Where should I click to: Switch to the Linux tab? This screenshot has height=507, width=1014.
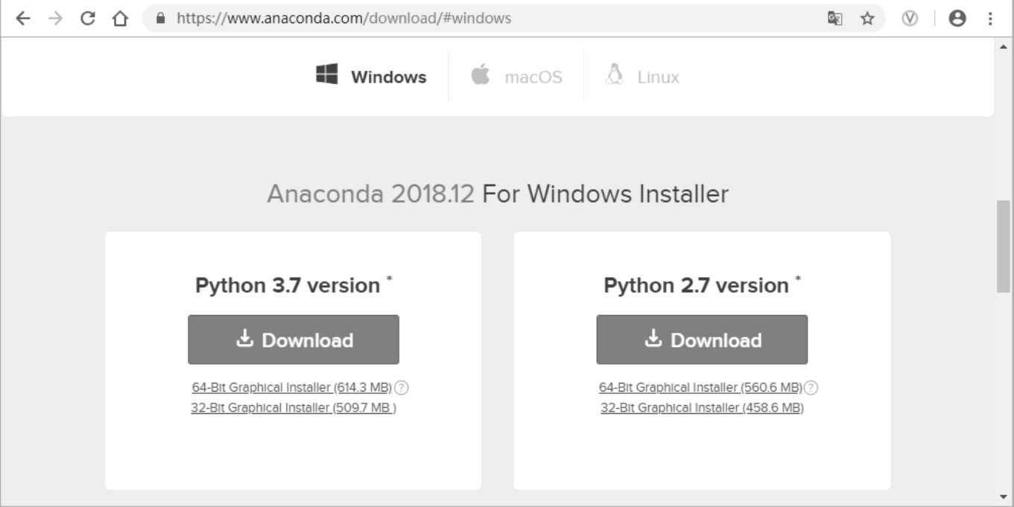643,77
